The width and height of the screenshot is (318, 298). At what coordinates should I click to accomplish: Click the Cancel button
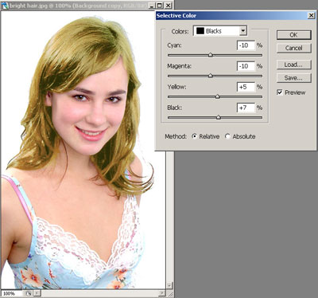coord(293,48)
